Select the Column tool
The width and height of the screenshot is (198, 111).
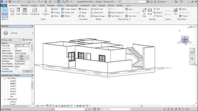pos(46,12)
